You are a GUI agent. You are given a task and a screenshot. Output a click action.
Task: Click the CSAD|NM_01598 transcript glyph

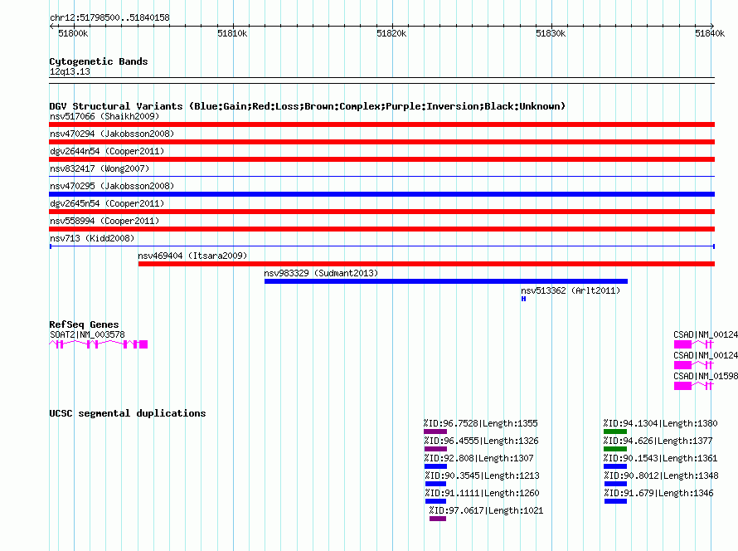[x=694, y=386]
